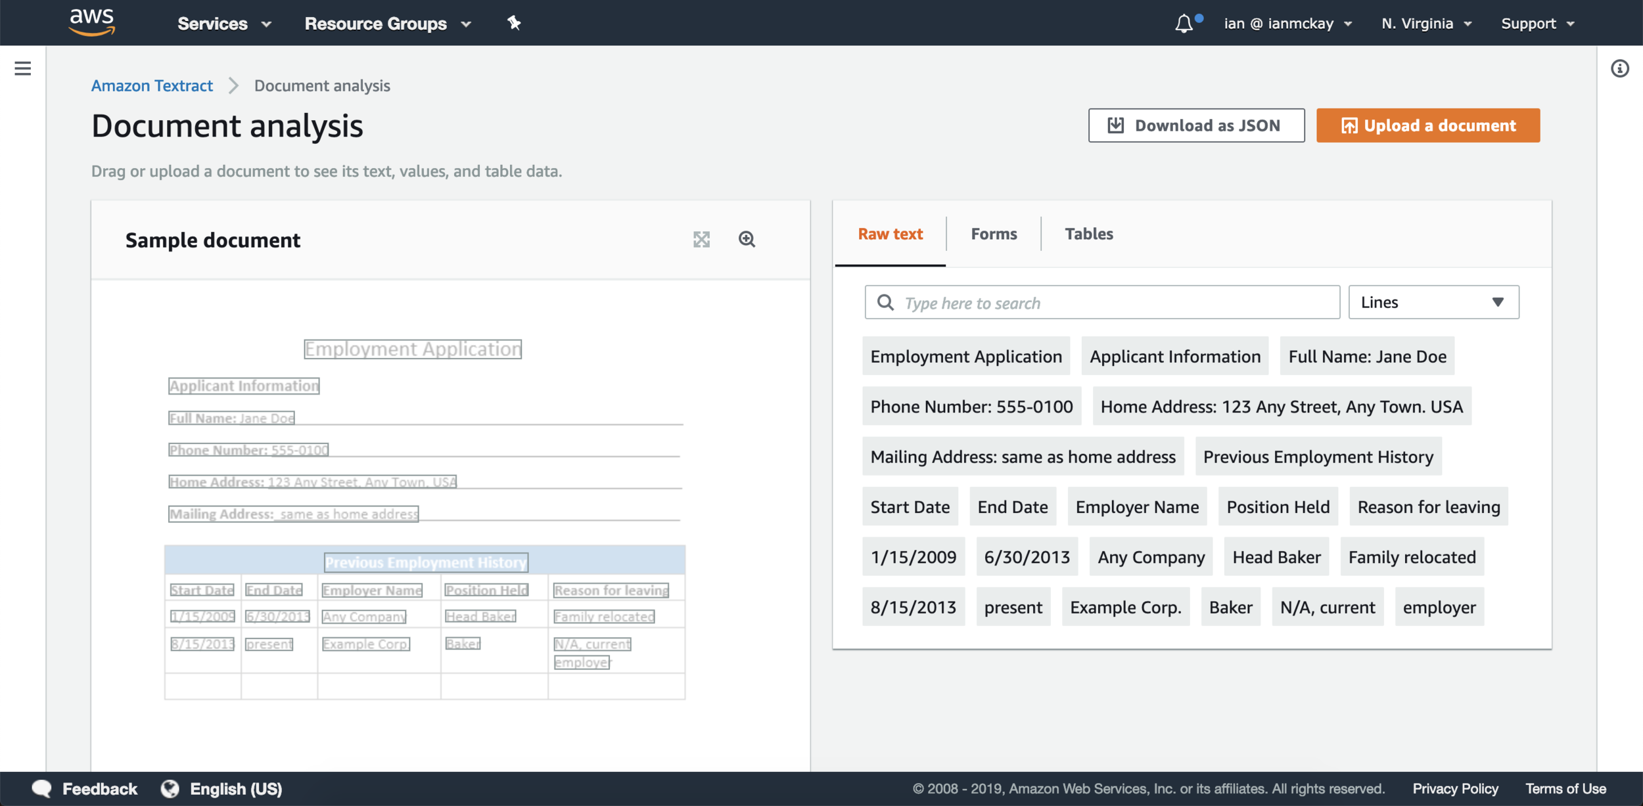
Task: Select '6/30/2013' chip in results
Action: [1027, 556]
